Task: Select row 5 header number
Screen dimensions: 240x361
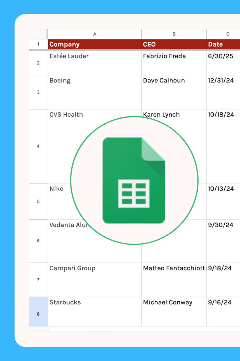Action: (38, 201)
